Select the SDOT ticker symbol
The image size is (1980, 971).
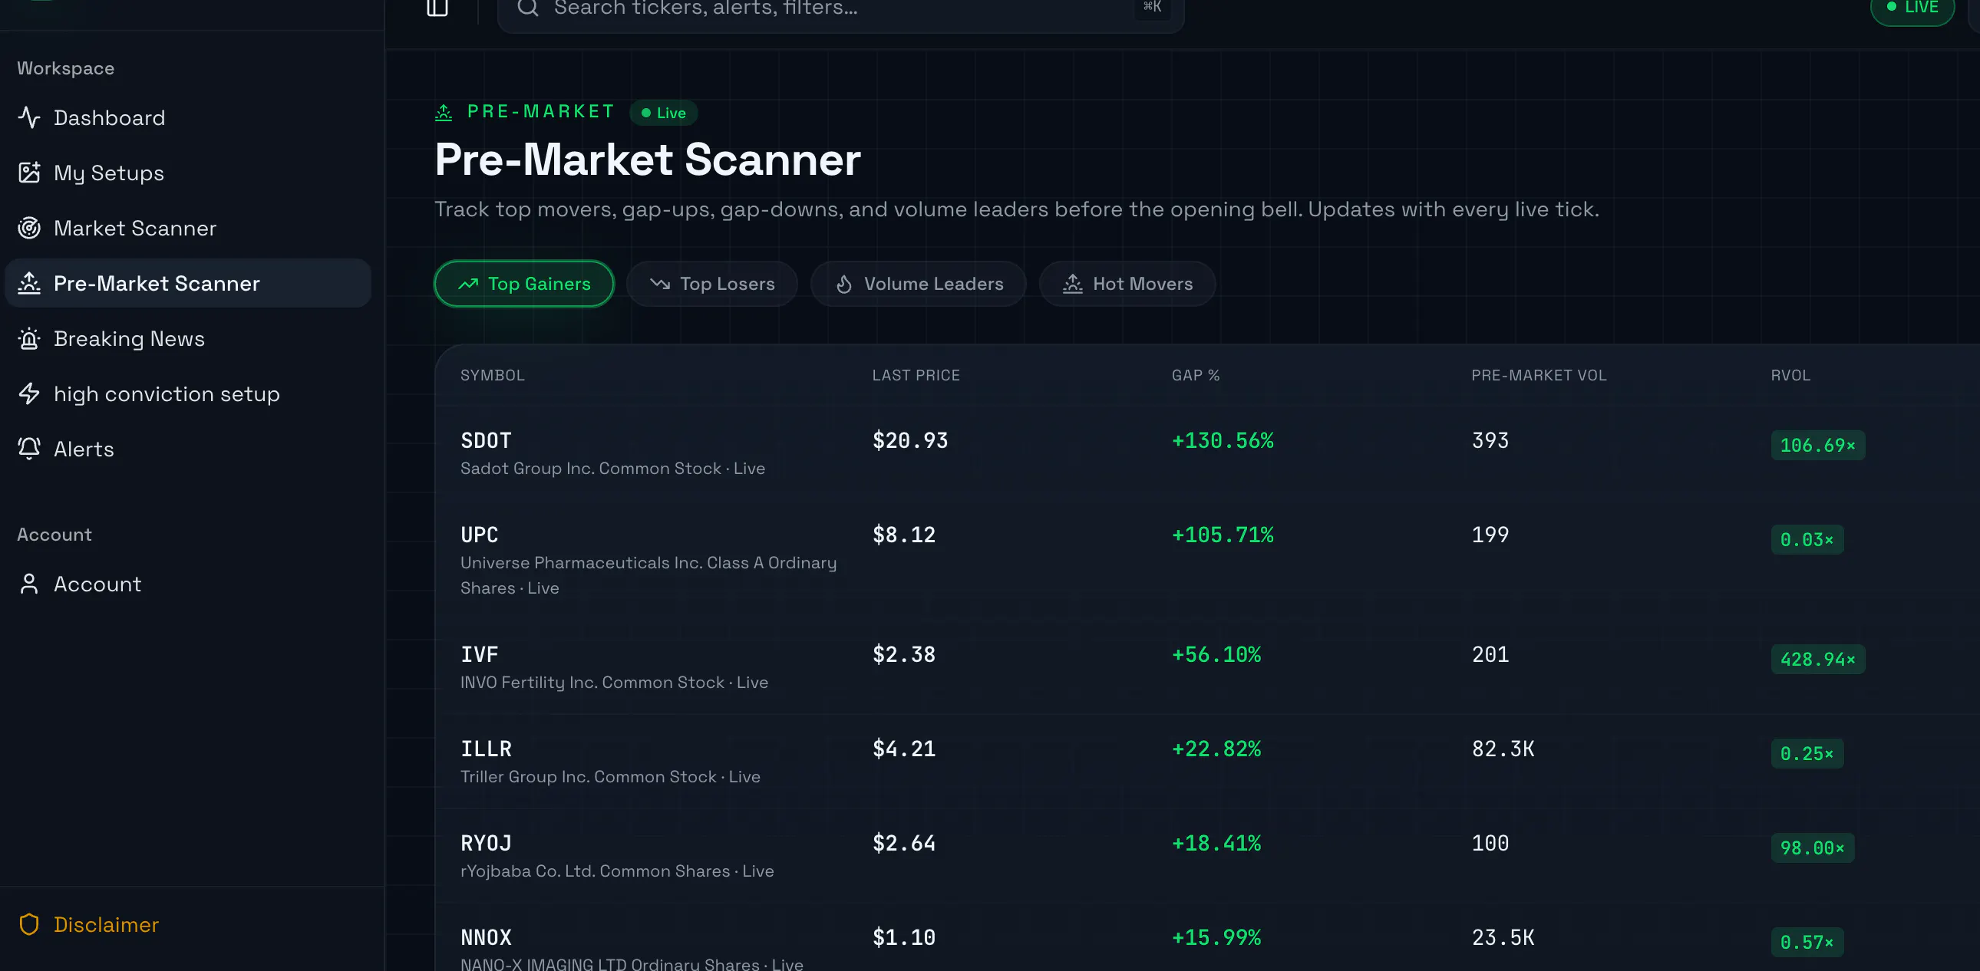coord(486,441)
